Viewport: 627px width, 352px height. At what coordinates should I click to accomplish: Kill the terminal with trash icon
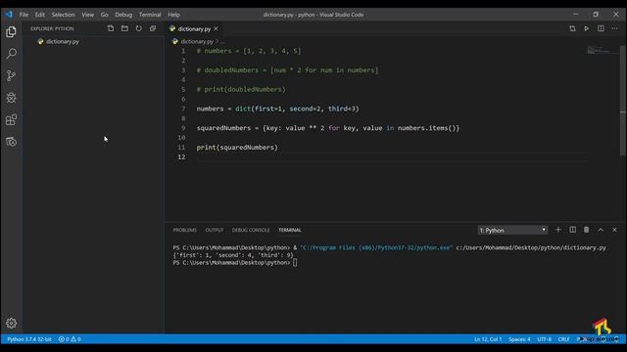coord(586,230)
